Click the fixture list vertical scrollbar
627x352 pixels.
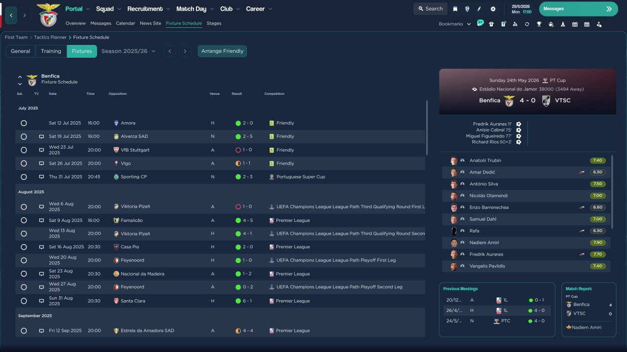427,128
